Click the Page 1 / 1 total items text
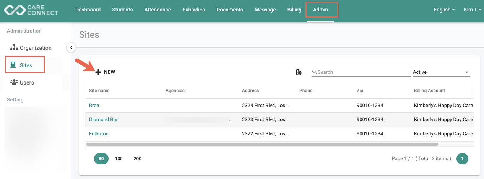Screen dimensions: 484x179 pyautogui.click(x=421, y=158)
